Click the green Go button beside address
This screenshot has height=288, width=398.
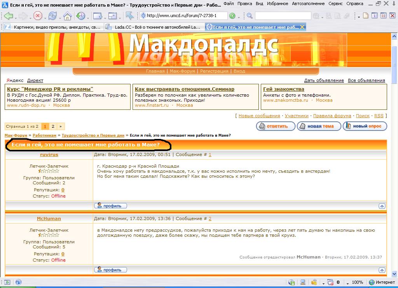(x=232, y=16)
